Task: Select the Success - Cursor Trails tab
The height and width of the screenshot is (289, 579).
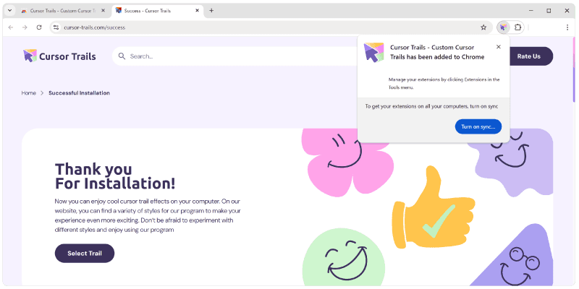Action: click(158, 11)
